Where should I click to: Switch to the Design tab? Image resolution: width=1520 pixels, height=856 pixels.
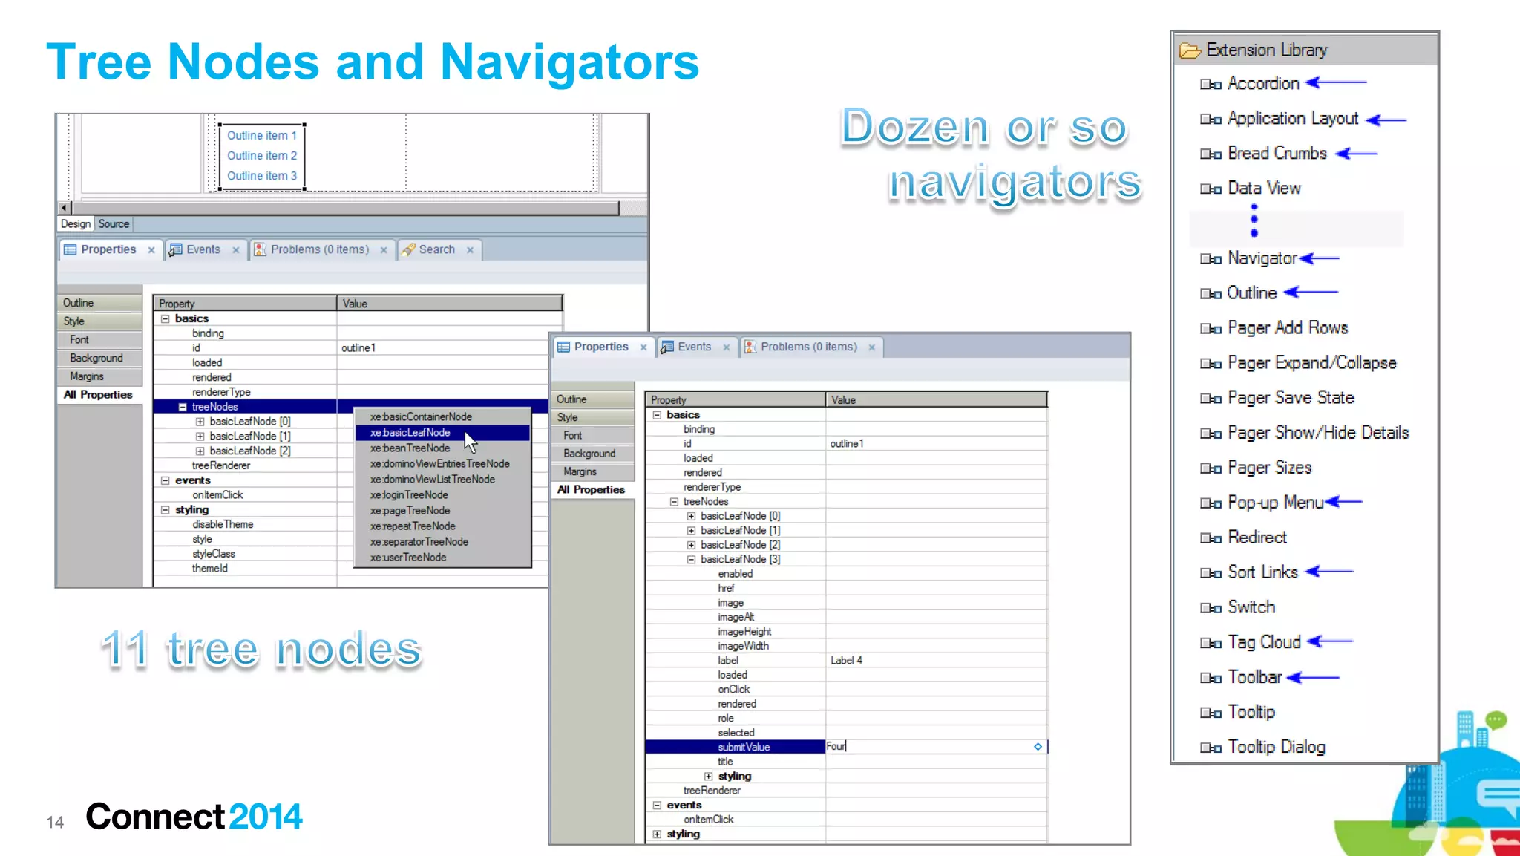(x=76, y=224)
